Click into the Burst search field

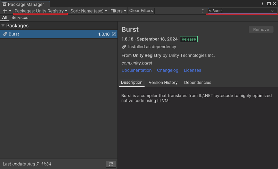point(242,11)
